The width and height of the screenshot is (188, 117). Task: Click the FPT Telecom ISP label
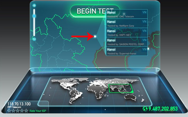(14, 107)
